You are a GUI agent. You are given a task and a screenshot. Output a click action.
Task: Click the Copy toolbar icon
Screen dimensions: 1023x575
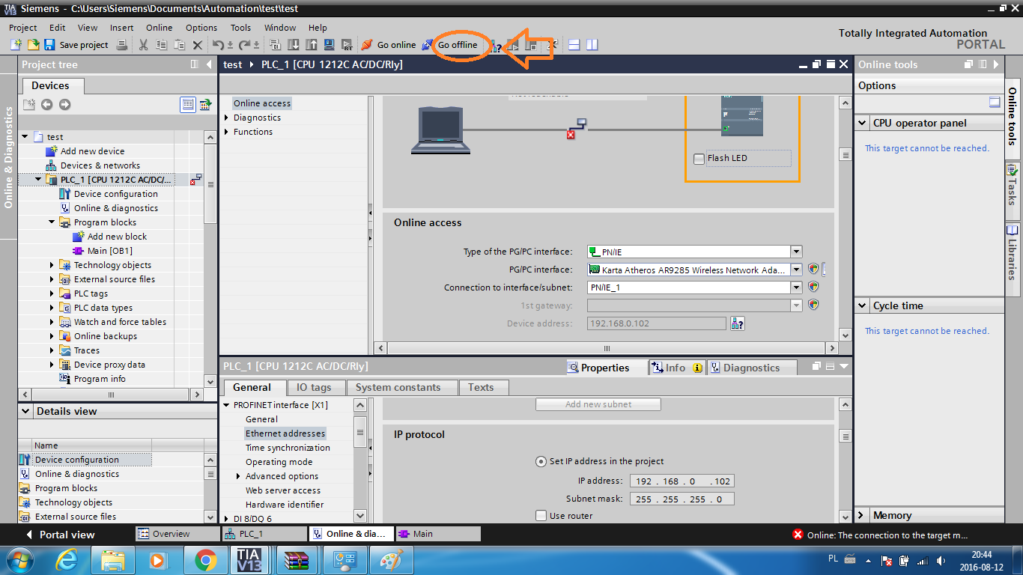pyautogui.click(x=161, y=45)
